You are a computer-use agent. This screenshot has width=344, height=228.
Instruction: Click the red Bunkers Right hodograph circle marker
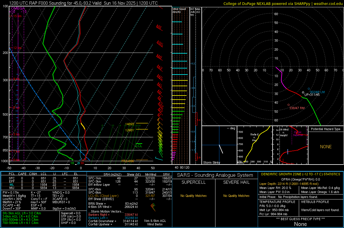pos(289,105)
